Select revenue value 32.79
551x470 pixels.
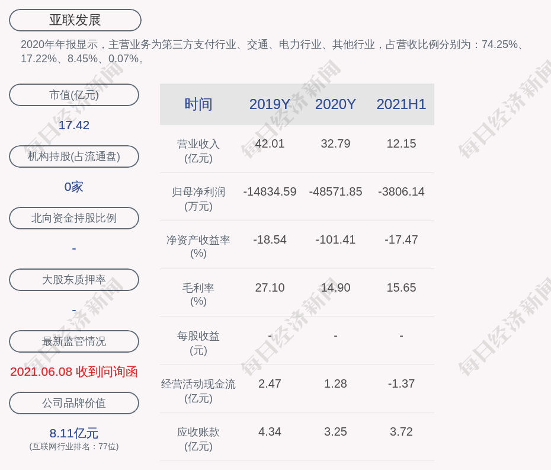(x=335, y=144)
